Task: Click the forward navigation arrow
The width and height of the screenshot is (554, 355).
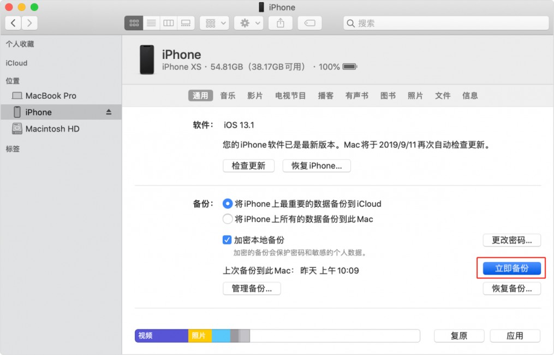Action: click(29, 23)
